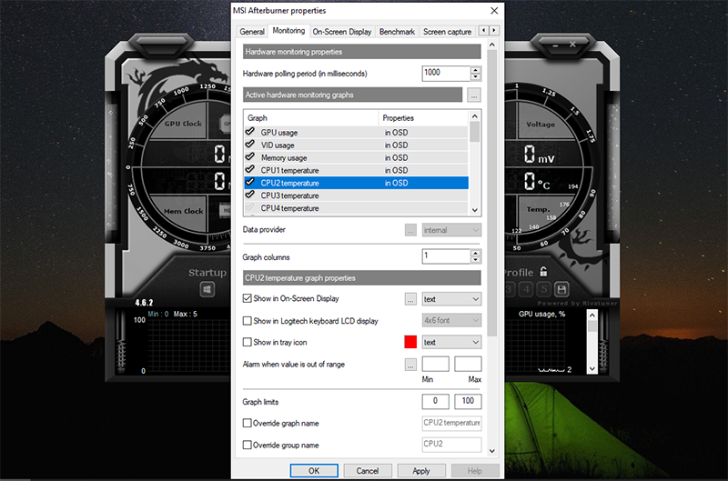Click the Graph columns value field
Image resolution: width=728 pixels, height=481 pixels.
[446, 256]
